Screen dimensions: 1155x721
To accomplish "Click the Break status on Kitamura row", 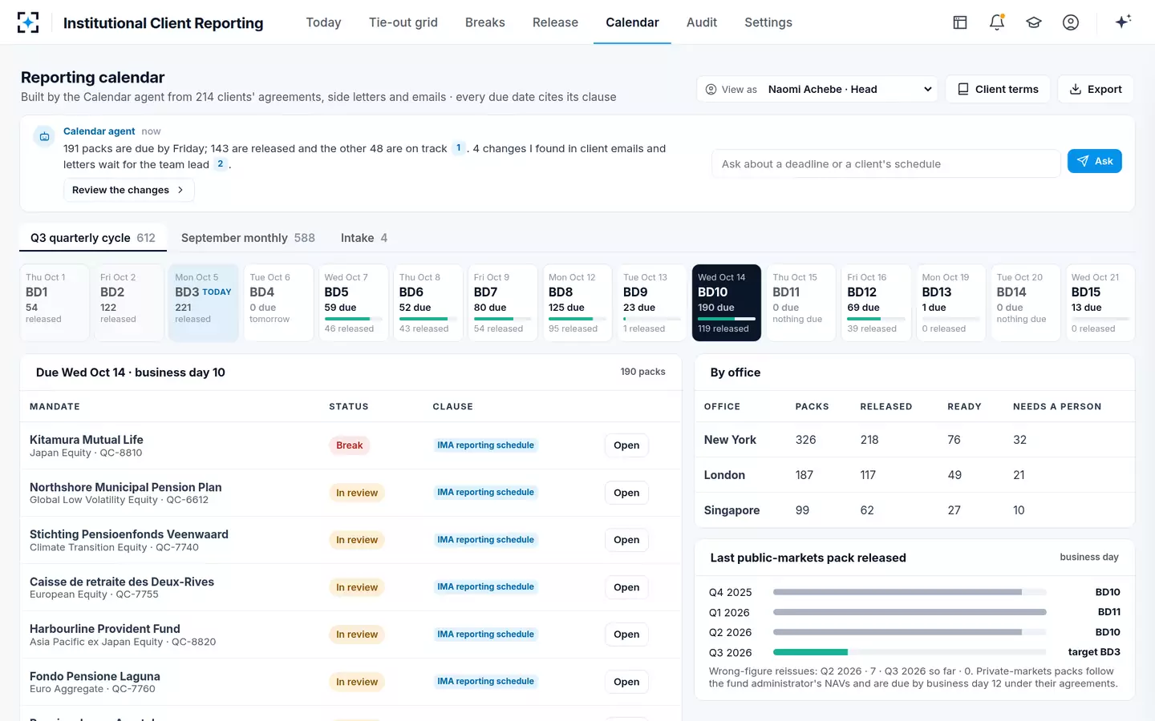I will [349, 445].
